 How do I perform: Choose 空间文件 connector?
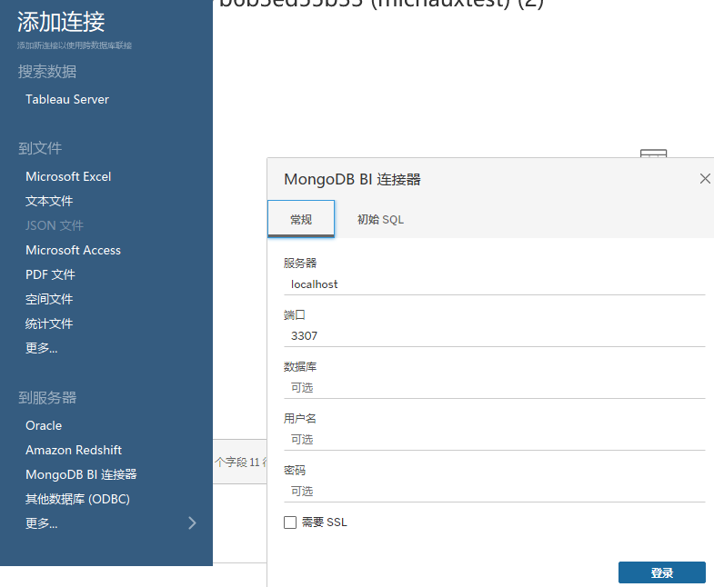pos(49,300)
